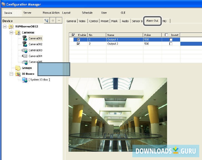Image resolution: width=202 pixels, height=160 pixels.
Task: Select the Alarm Out sub-tab
Action: pyautogui.click(x=152, y=21)
